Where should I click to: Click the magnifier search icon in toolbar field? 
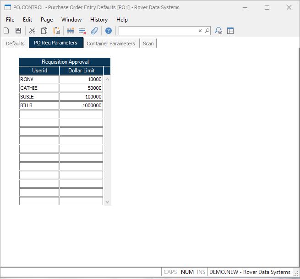(x=207, y=31)
